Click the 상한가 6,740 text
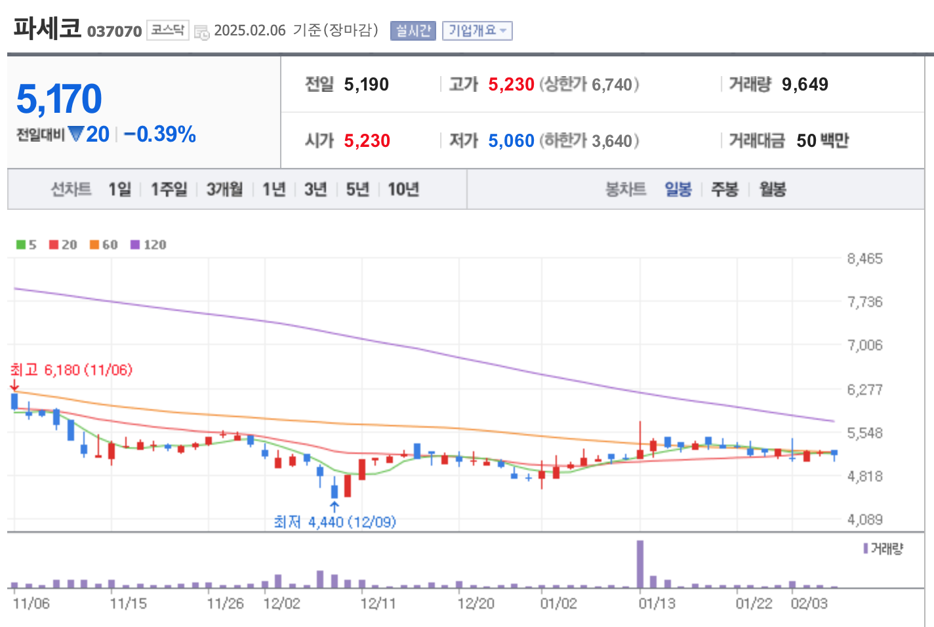Viewport: 934px width, 627px height. [589, 85]
